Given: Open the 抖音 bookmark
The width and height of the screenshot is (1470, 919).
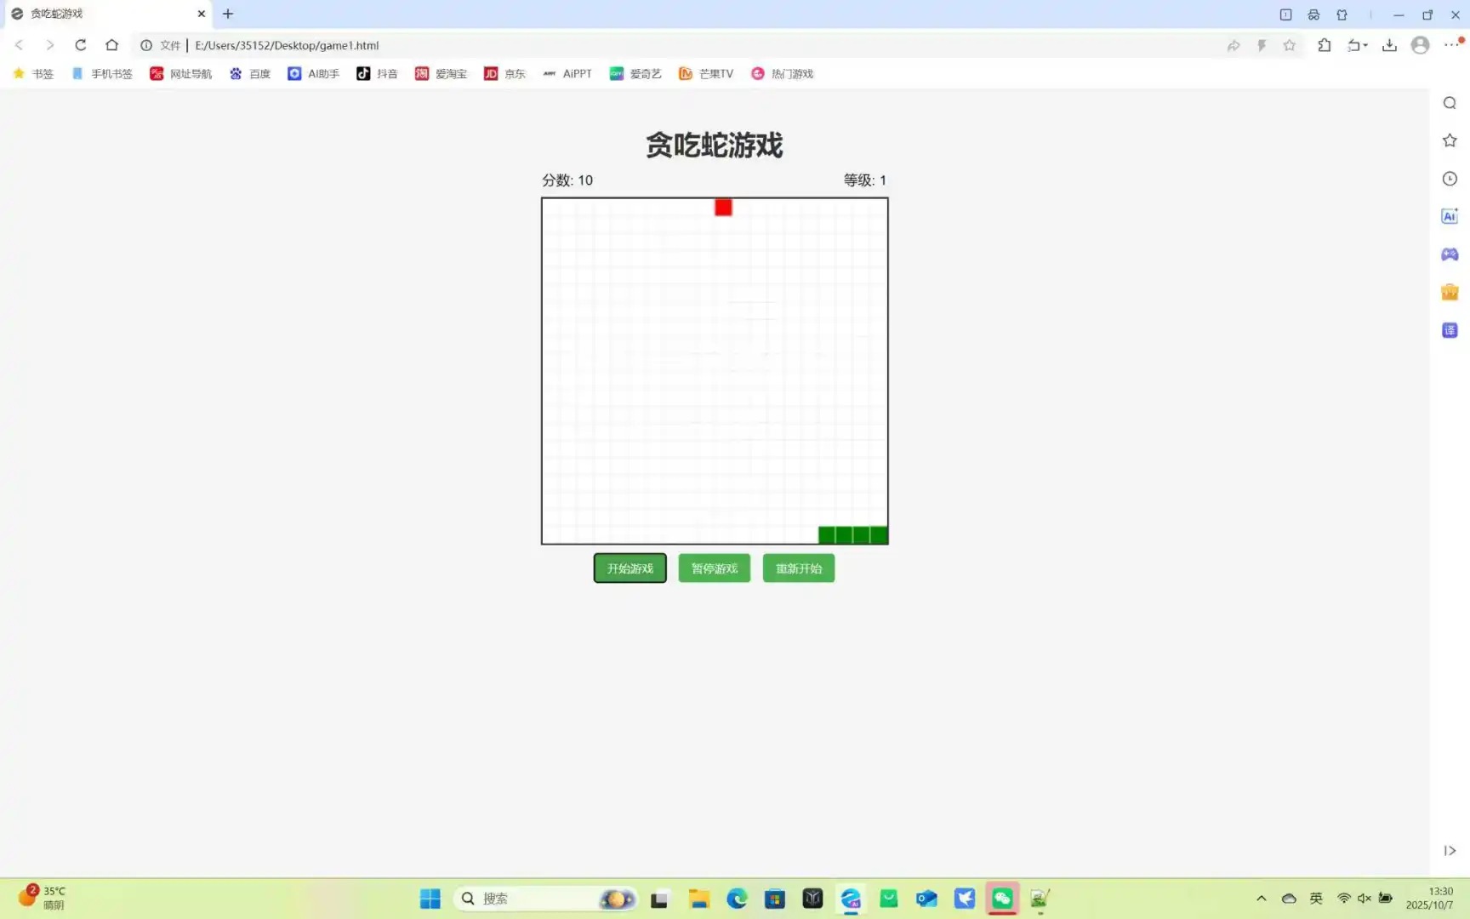Looking at the screenshot, I should click(377, 73).
